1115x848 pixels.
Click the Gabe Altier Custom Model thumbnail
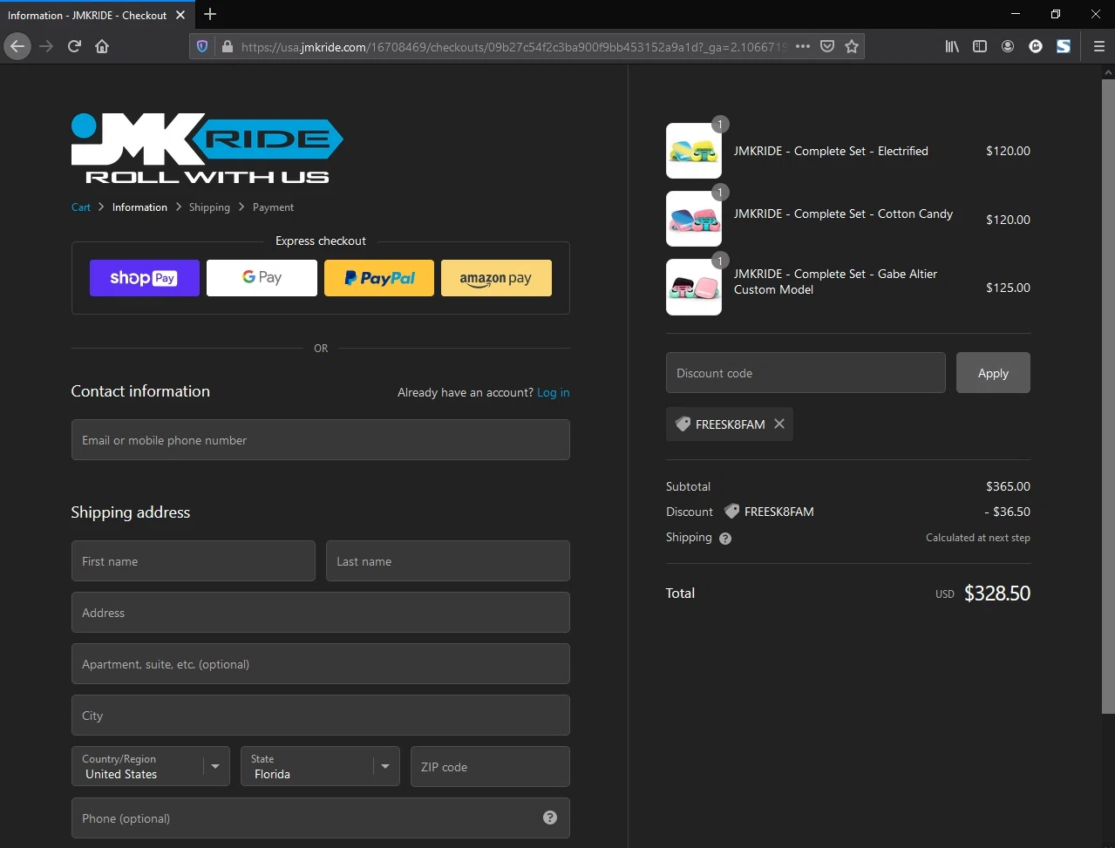(694, 287)
